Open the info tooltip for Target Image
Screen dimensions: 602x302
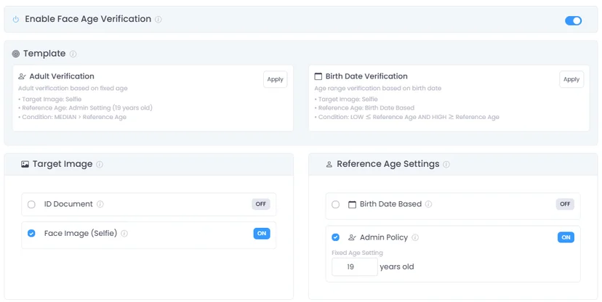100,164
